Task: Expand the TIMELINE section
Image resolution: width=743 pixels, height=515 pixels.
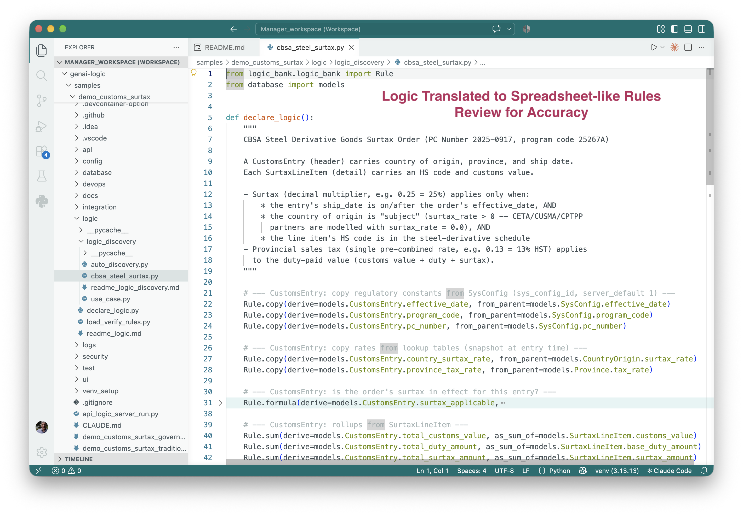Action: pyautogui.click(x=121, y=459)
